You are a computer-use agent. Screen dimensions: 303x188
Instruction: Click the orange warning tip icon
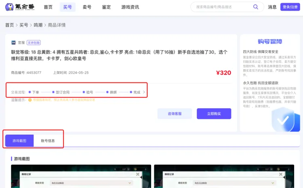(30, 99)
